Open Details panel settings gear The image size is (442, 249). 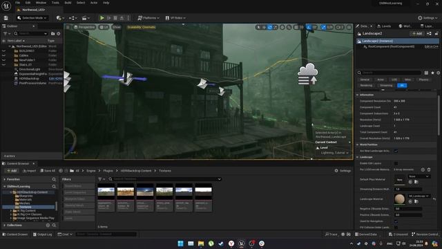coord(438,73)
